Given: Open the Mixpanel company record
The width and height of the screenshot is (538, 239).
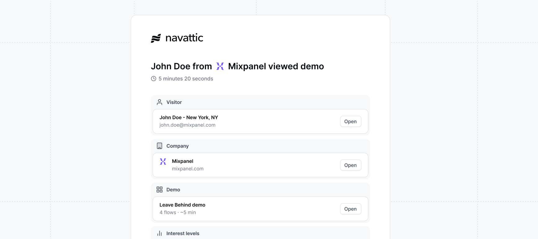Looking at the screenshot, I should 351,165.
